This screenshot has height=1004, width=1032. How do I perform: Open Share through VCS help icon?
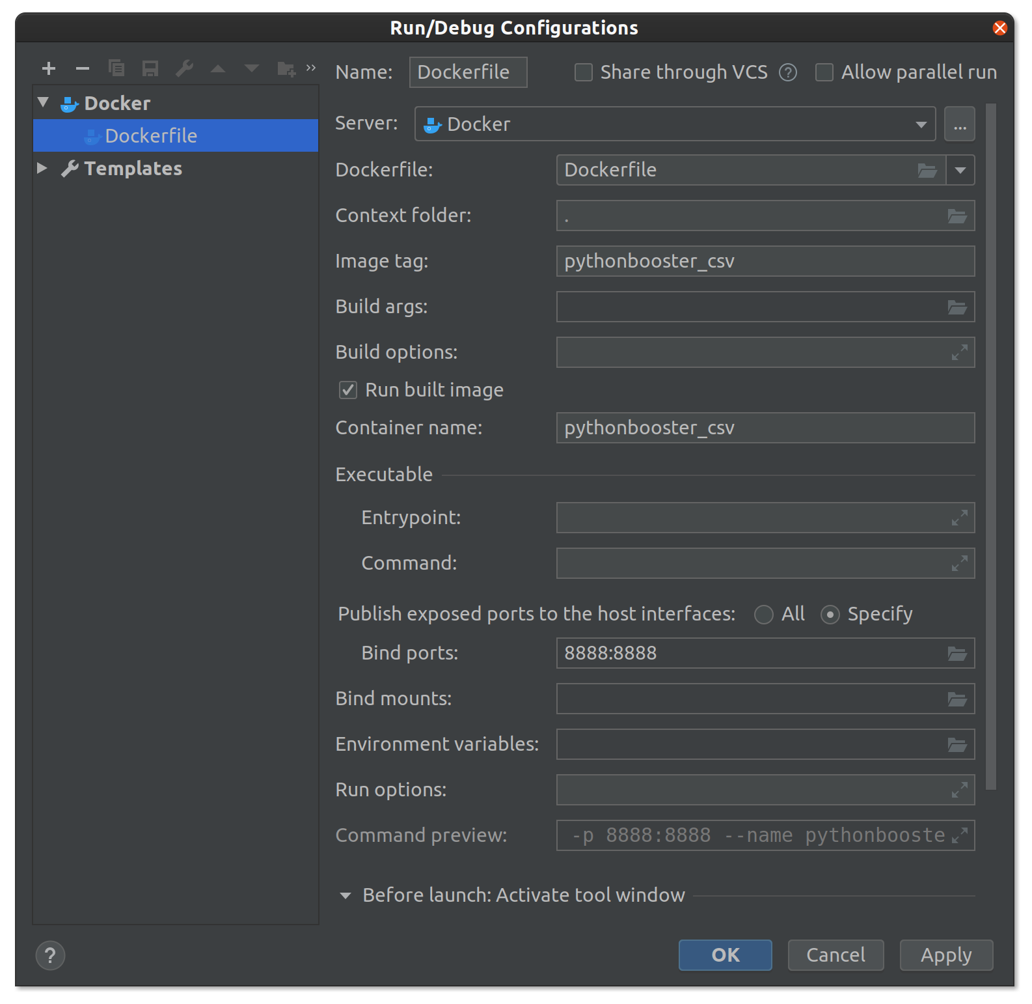788,72
